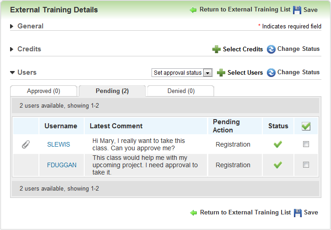Click the top save floppy disk icon

tap(297, 10)
